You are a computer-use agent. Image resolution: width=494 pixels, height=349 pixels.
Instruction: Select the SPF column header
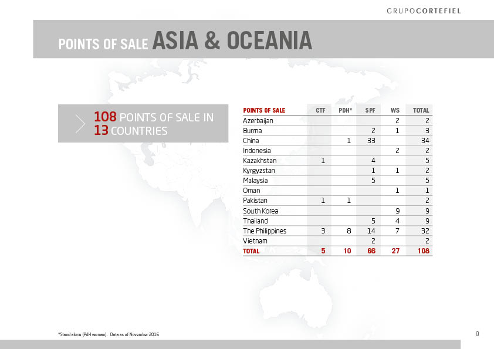point(370,110)
